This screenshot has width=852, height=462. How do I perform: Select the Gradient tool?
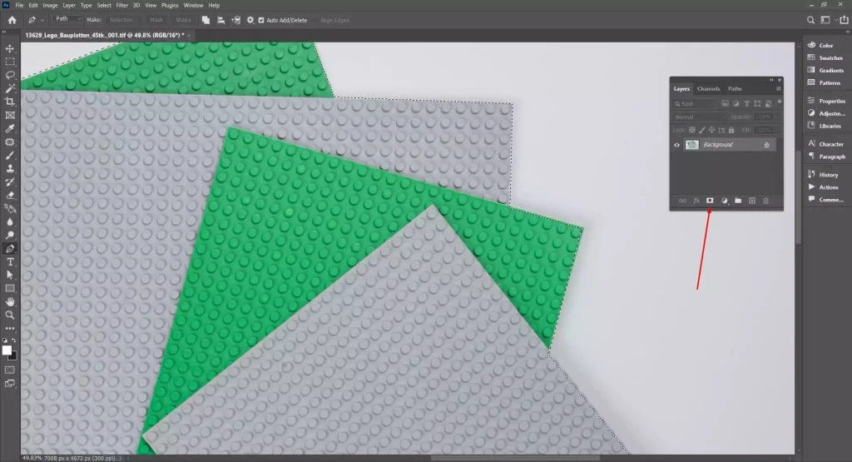[x=10, y=208]
